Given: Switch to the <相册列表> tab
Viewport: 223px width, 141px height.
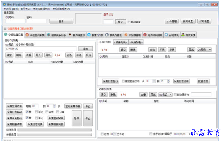Looking at the screenshot, I should pyautogui.click(x=121, y=42).
